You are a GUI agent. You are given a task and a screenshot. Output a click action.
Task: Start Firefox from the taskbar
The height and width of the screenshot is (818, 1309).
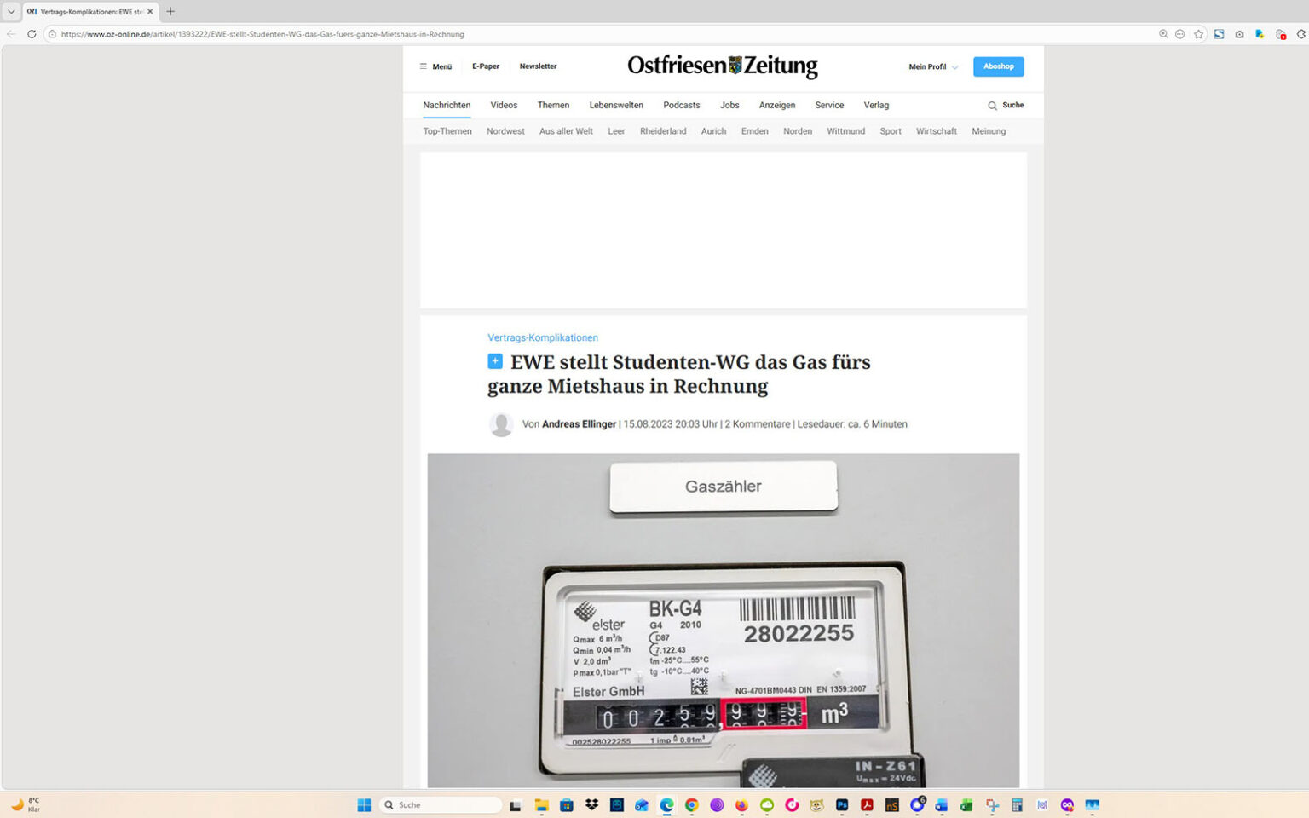tap(741, 805)
